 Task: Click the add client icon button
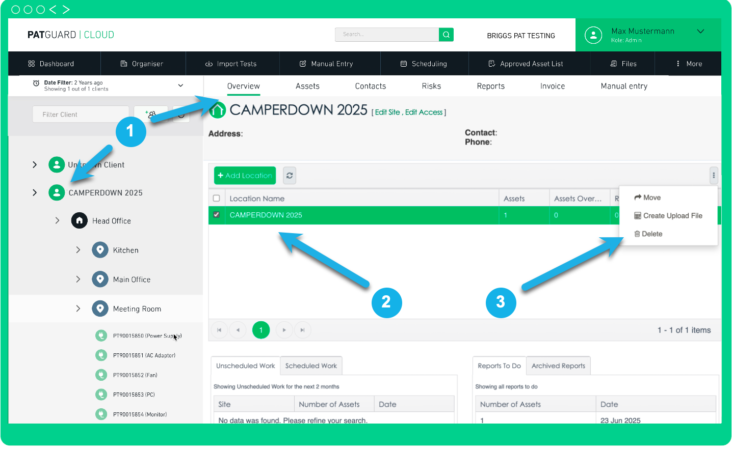pos(151,114)
